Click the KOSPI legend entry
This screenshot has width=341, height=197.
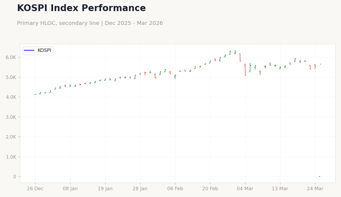(38, 51)
